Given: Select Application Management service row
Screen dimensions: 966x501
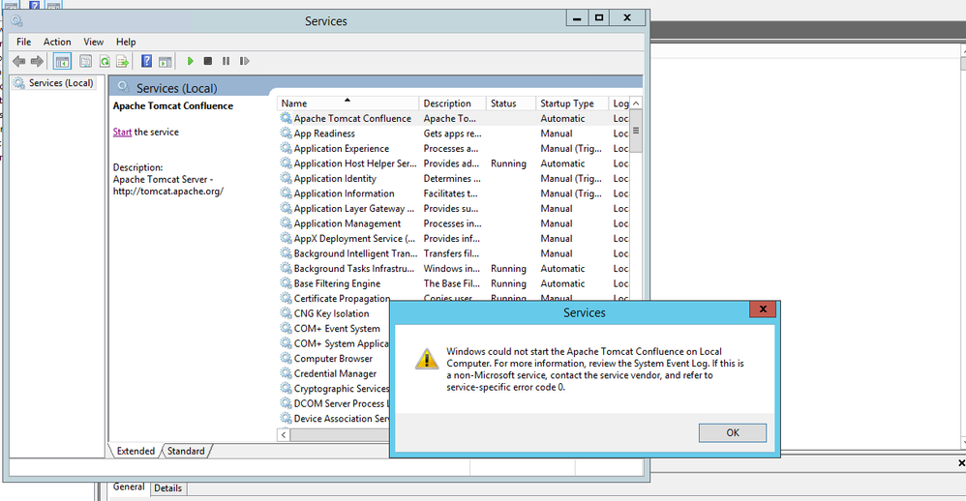Looking at the screenshot, I should tap(455, 223).
